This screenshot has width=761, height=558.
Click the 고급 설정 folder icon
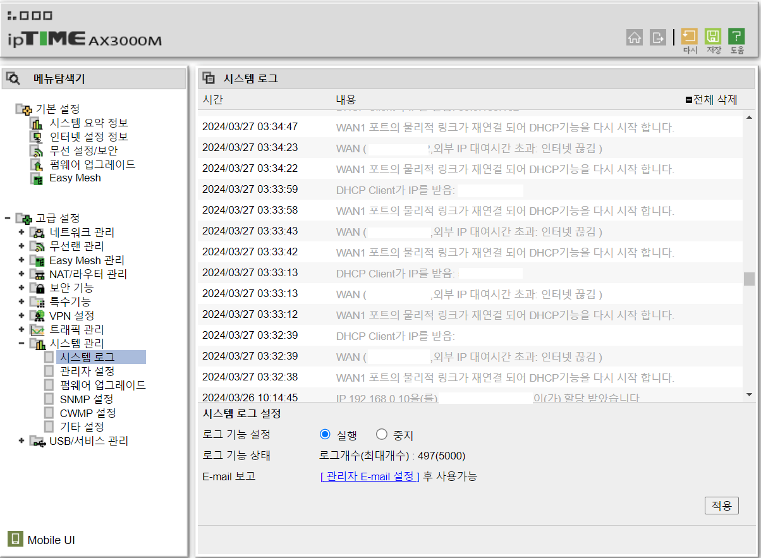(x=24, y=219)
